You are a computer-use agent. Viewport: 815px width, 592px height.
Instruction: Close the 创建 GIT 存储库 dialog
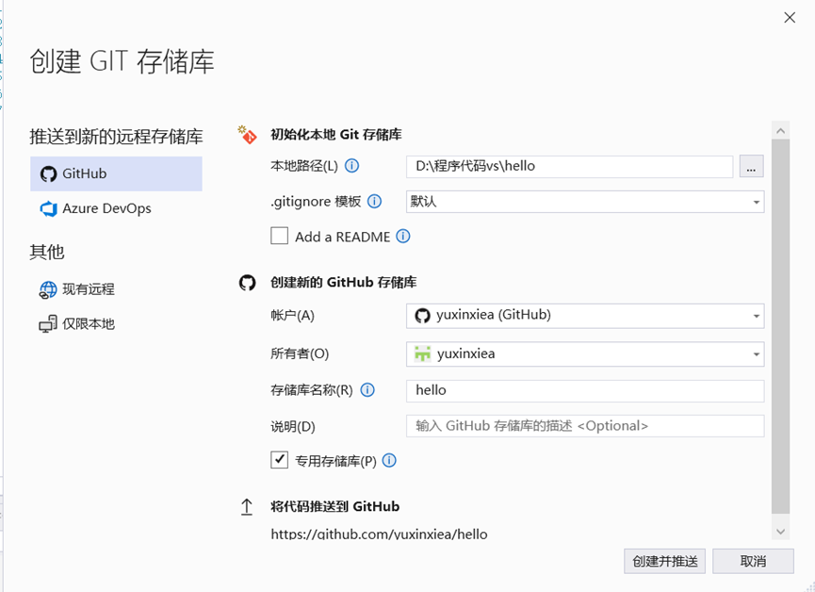pyautogui.click(x=790, y=18)
